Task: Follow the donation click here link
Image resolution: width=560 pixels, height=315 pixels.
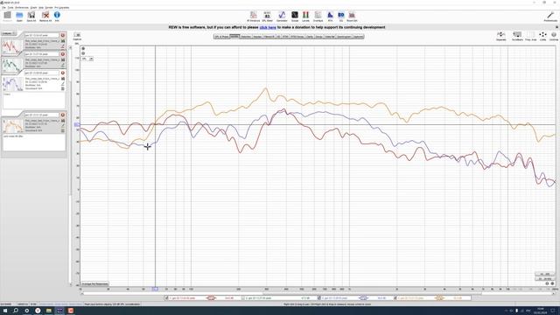Action: point(268,27)
